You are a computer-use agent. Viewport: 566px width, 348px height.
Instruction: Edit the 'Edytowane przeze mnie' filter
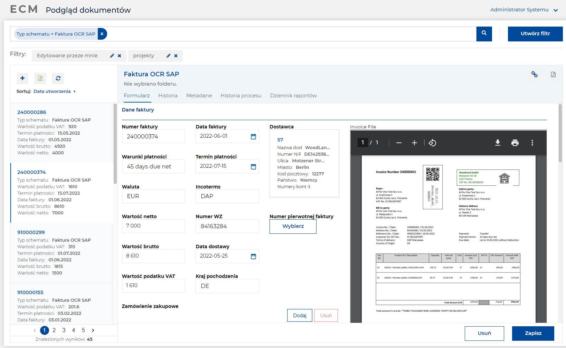[x=112, y=56]
